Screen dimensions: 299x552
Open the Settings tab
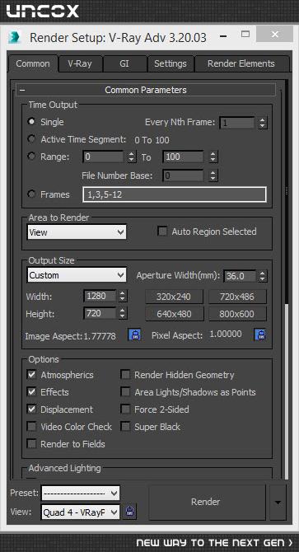[171, 63]
